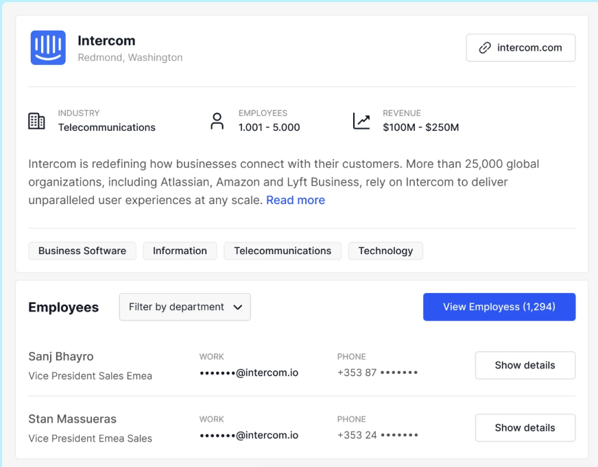598x467 pixels.
Task: Click the person icon beside Employees count
Action: click(217, 121)
